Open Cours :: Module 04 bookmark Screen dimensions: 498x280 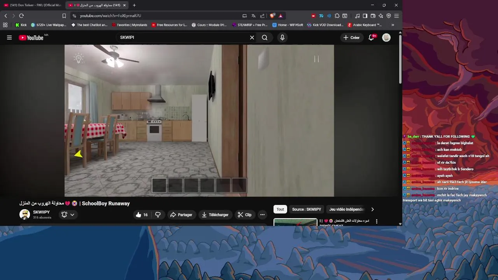pyautogui.click(x=209, y=25)
